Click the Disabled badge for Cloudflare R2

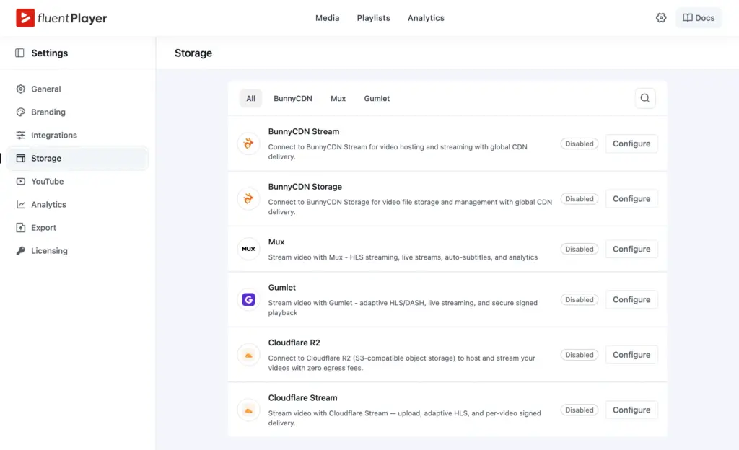point(580,355)
